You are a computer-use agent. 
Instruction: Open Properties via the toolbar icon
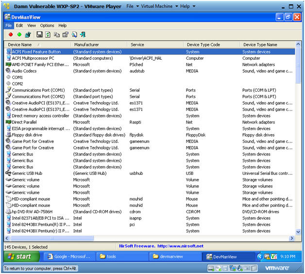click(66, 34)
